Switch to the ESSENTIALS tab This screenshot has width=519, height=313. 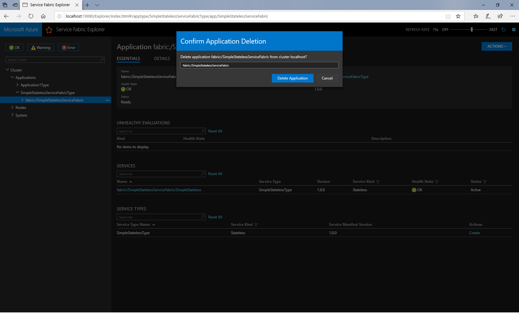point(129,58)
